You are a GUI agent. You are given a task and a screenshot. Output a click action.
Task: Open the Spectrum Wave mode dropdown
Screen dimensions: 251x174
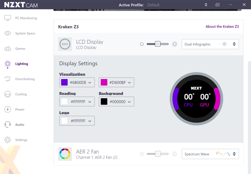point(210,154)
